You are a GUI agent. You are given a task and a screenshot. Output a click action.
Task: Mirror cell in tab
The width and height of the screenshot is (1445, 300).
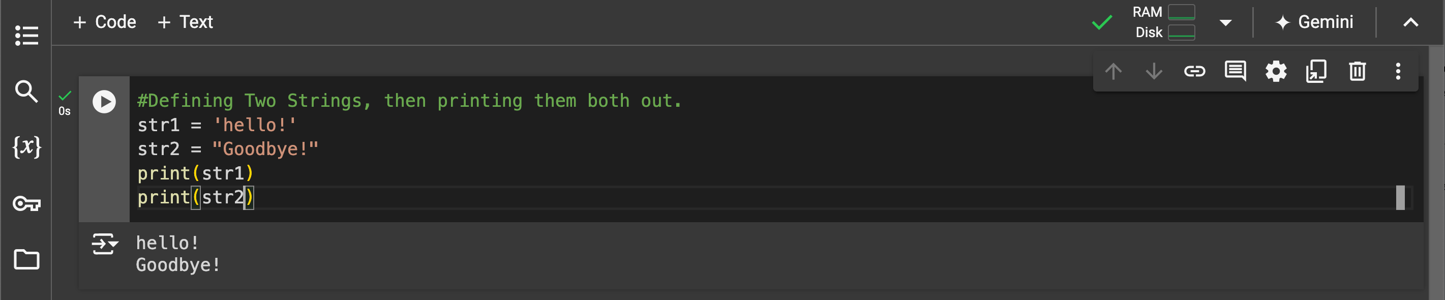point(1316,72)
